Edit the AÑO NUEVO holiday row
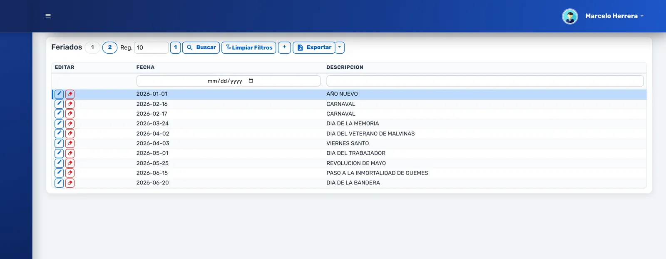 (59, 94)
